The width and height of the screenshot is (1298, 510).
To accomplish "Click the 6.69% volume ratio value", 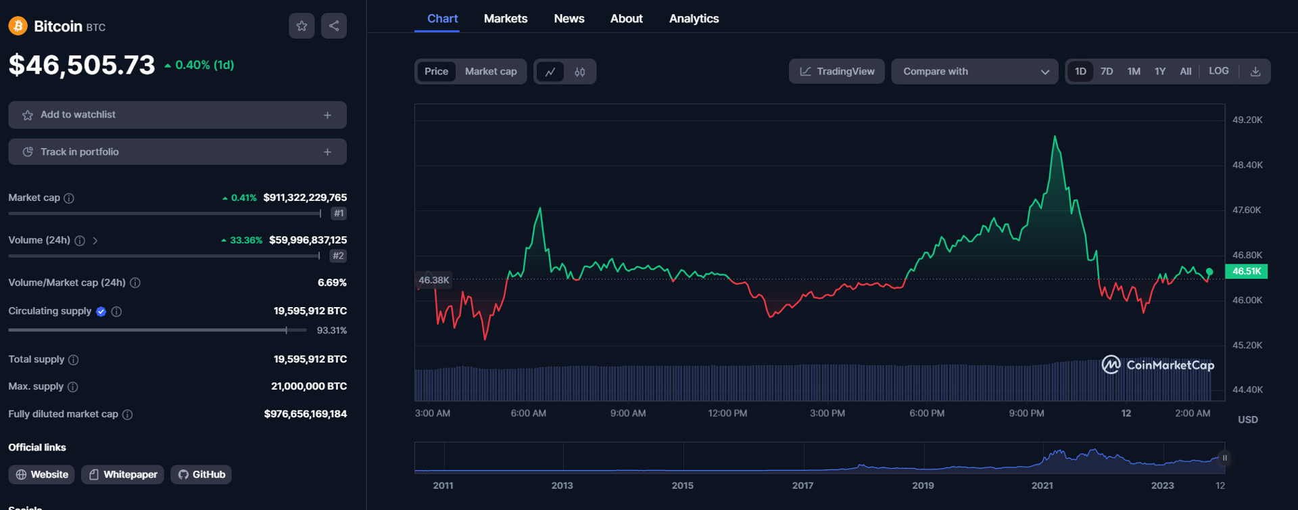I will tap(332, 283).
